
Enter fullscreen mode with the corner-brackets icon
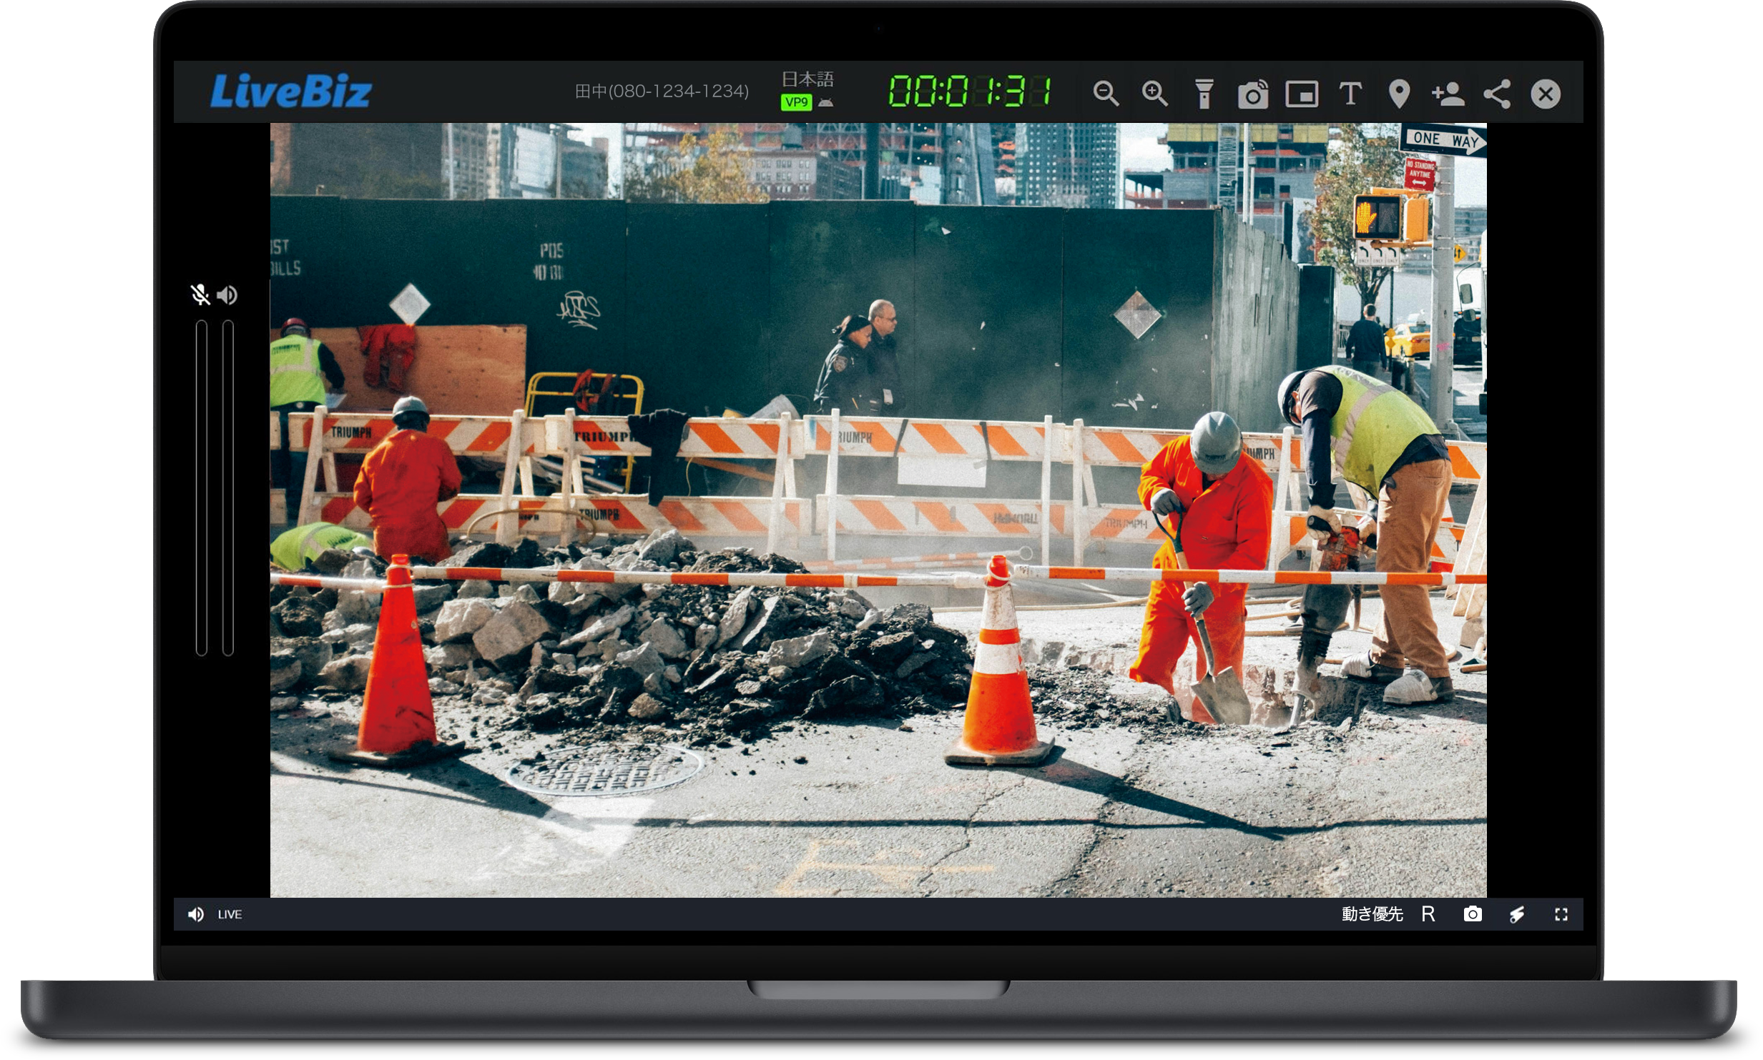pyautogui.click(x=1561, y=914)
